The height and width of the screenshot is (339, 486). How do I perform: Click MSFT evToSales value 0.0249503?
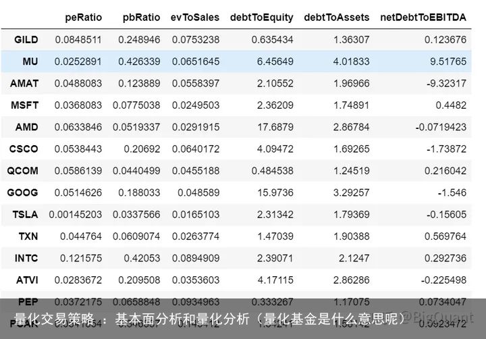(196, 105)
